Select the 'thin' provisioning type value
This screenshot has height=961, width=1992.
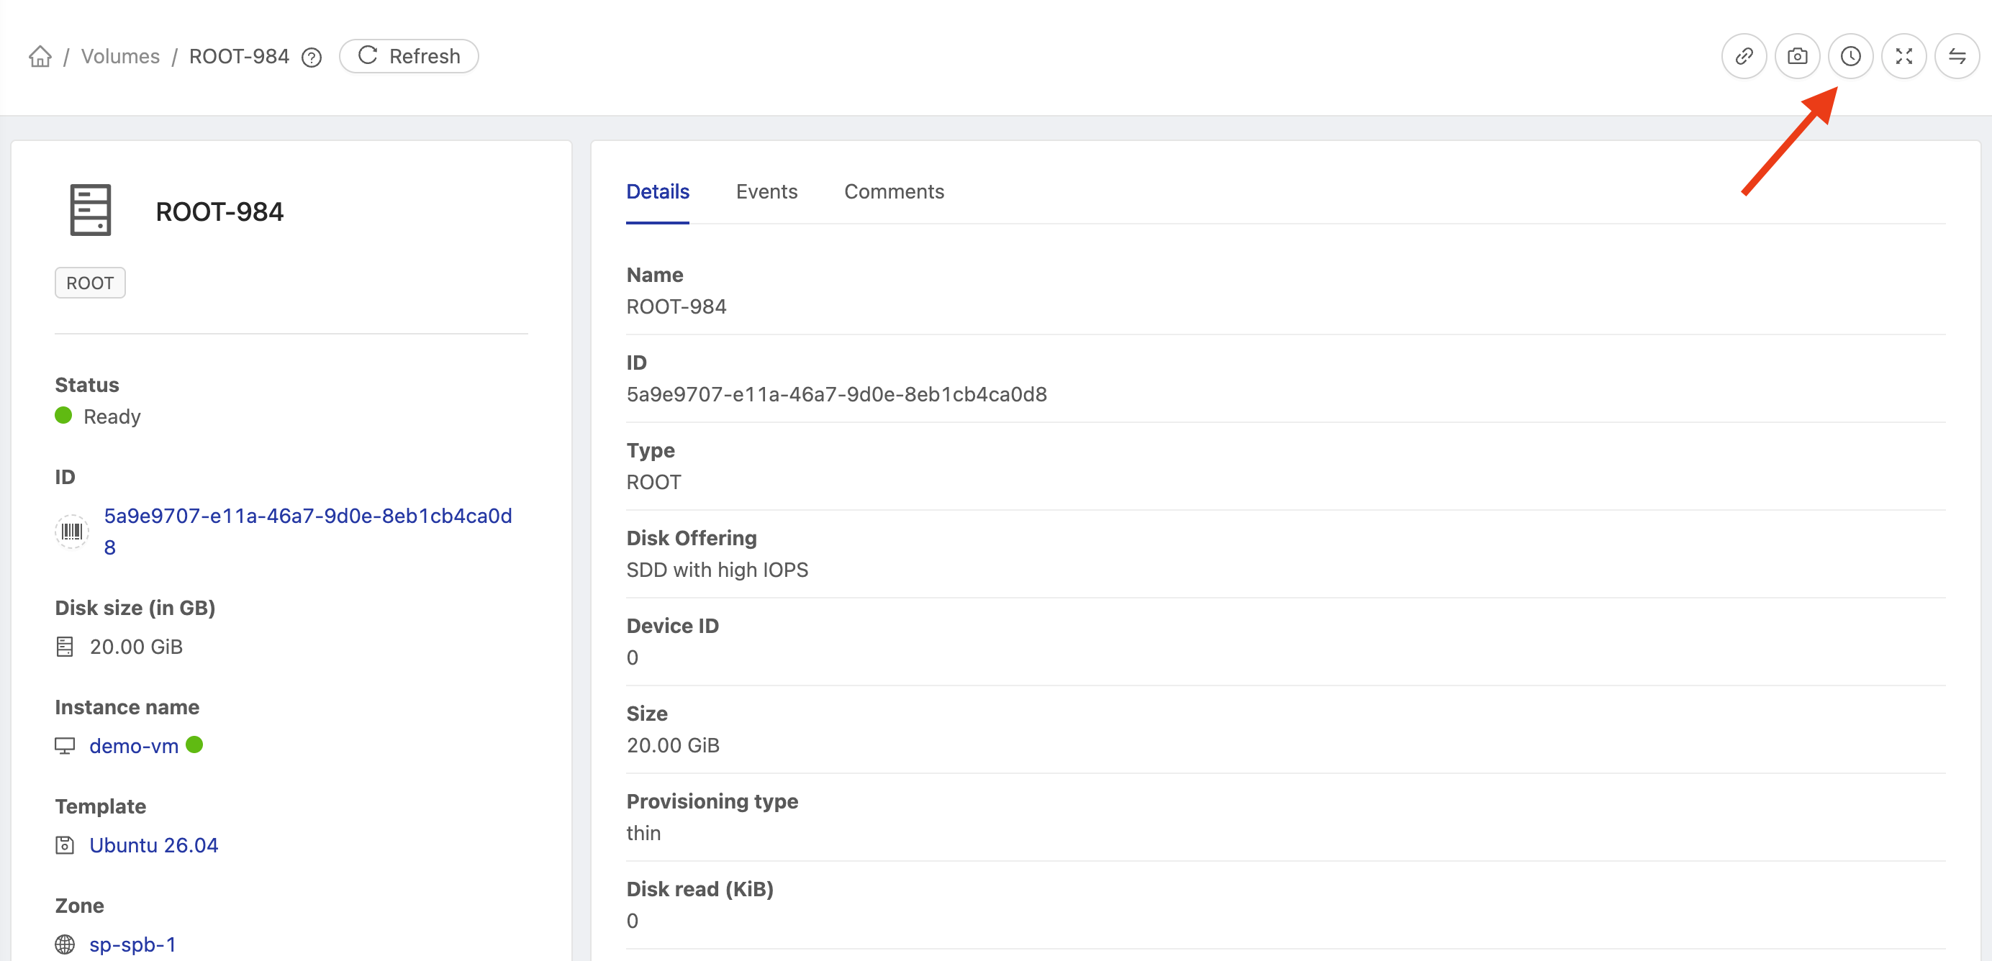[643, 833]
